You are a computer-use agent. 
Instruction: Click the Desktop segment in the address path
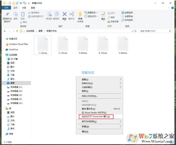pyautogui.click(x=40, y=31)
